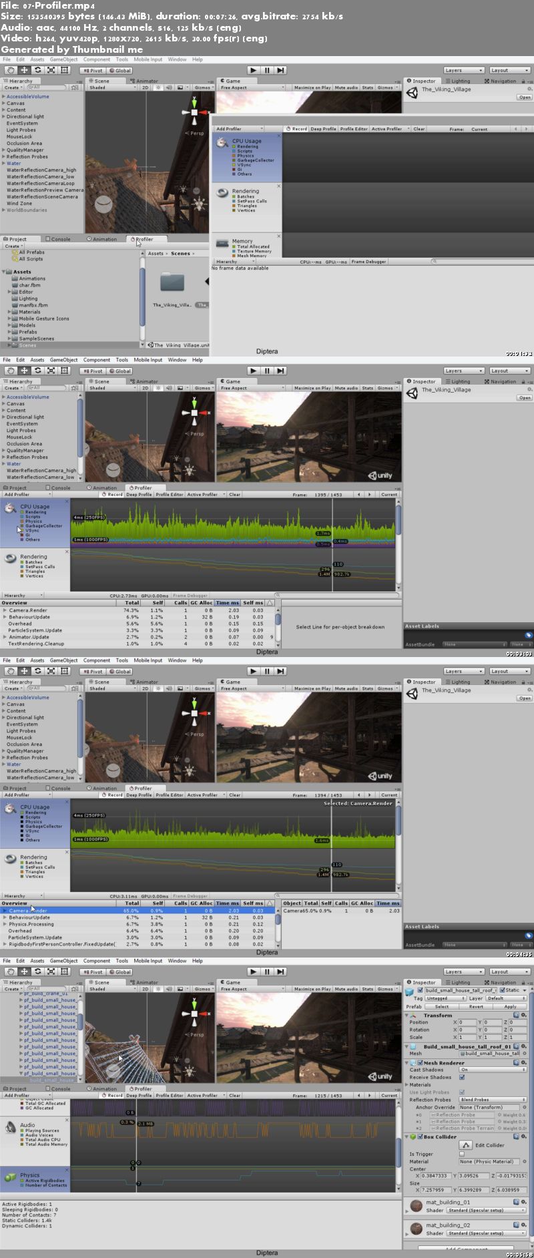The height and width of the screenshot is (1258, 534).
Task: Click the Audio profiler icon in bottom frame
Action: pyautogui.click(x=11, y=1128)
